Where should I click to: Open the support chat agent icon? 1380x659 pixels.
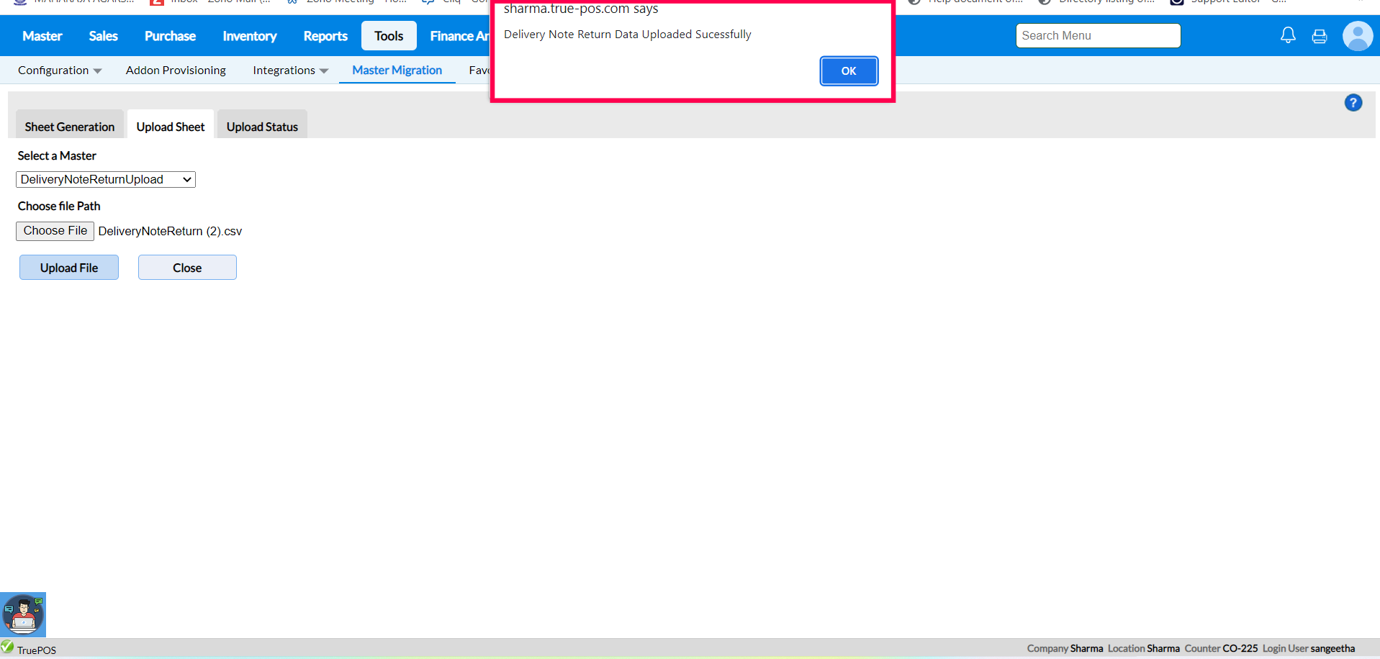[x=23, y=614]
